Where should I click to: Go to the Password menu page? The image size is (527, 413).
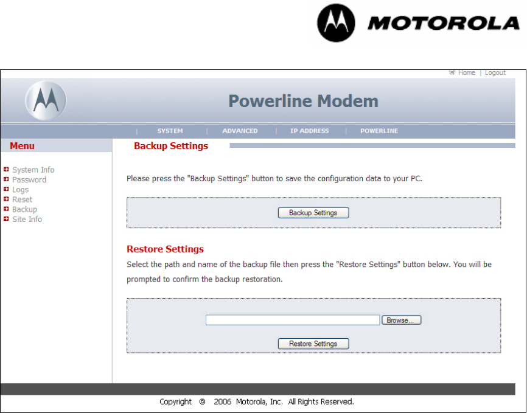(x=29, y=180)
